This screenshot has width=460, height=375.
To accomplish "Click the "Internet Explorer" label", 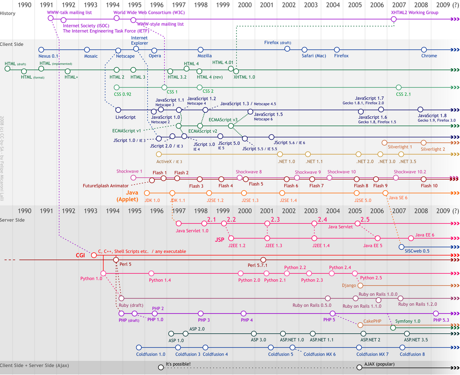I will pos(139,40).
